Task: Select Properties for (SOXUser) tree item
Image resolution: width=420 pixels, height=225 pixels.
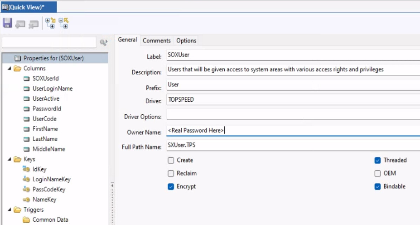Action: [x=53, y=58]
